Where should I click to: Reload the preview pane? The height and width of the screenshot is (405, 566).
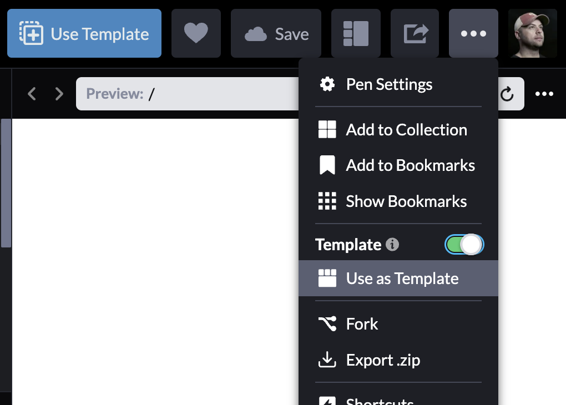507,94
